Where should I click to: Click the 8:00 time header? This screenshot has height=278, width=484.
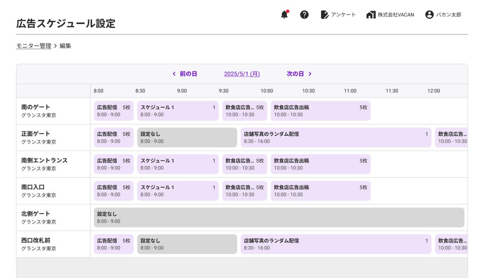pos(98,91)
